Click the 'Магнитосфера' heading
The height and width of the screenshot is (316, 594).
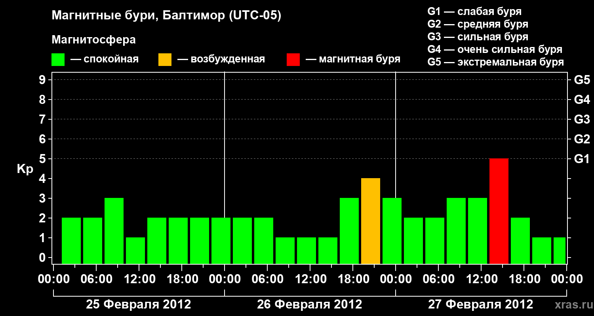(x=93, y=40)
